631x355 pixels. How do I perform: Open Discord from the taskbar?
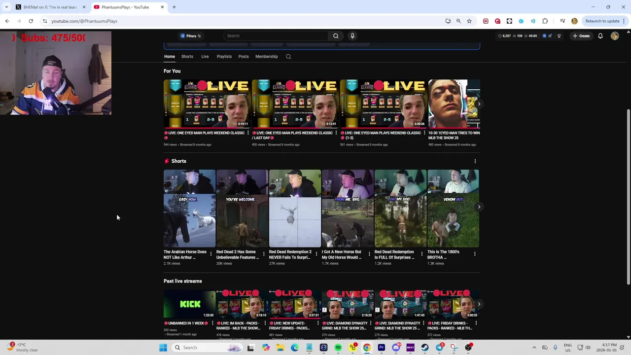point(396,348)
